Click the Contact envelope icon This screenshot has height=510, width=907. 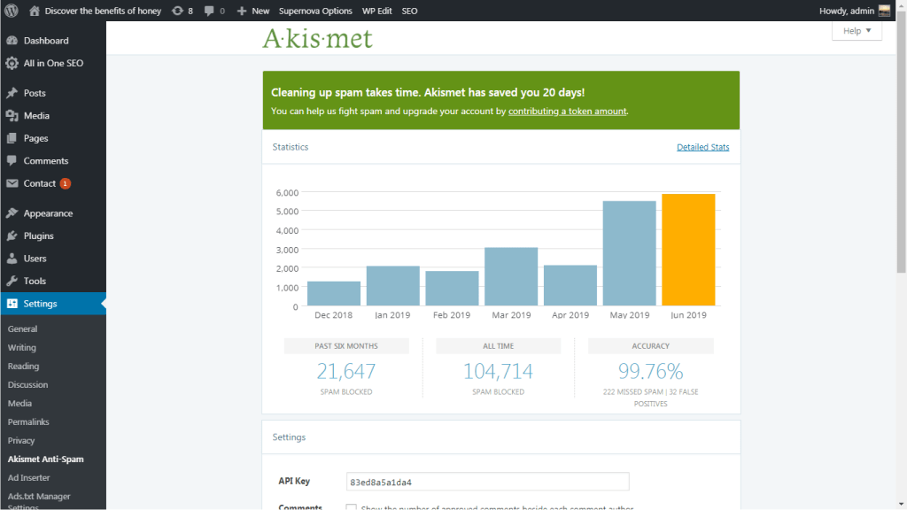tap(12, 183)
